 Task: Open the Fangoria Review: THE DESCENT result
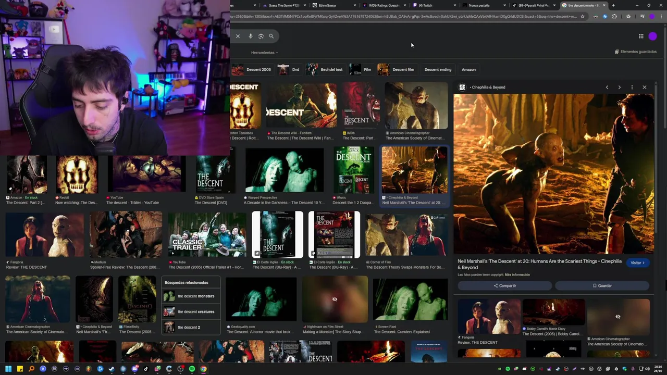click(x=44, y=234)
